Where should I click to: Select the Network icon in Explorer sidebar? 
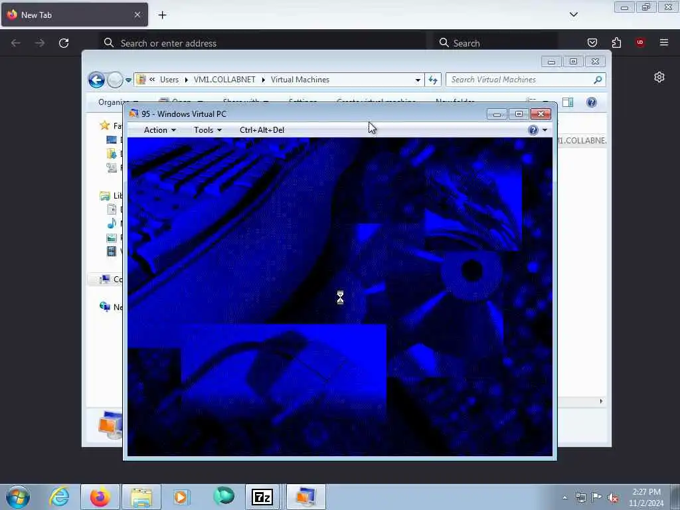pyautogui.click(x=104, y=307)
